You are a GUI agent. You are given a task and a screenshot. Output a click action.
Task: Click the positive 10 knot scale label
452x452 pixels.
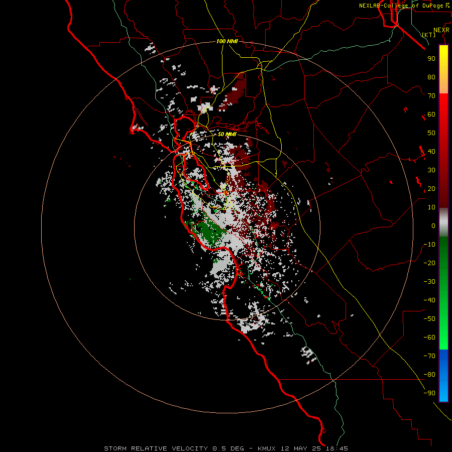pos(431,207)
